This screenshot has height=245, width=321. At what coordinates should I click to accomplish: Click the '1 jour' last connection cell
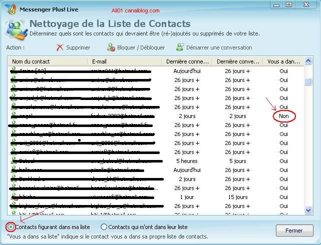(x=187, y=197)
